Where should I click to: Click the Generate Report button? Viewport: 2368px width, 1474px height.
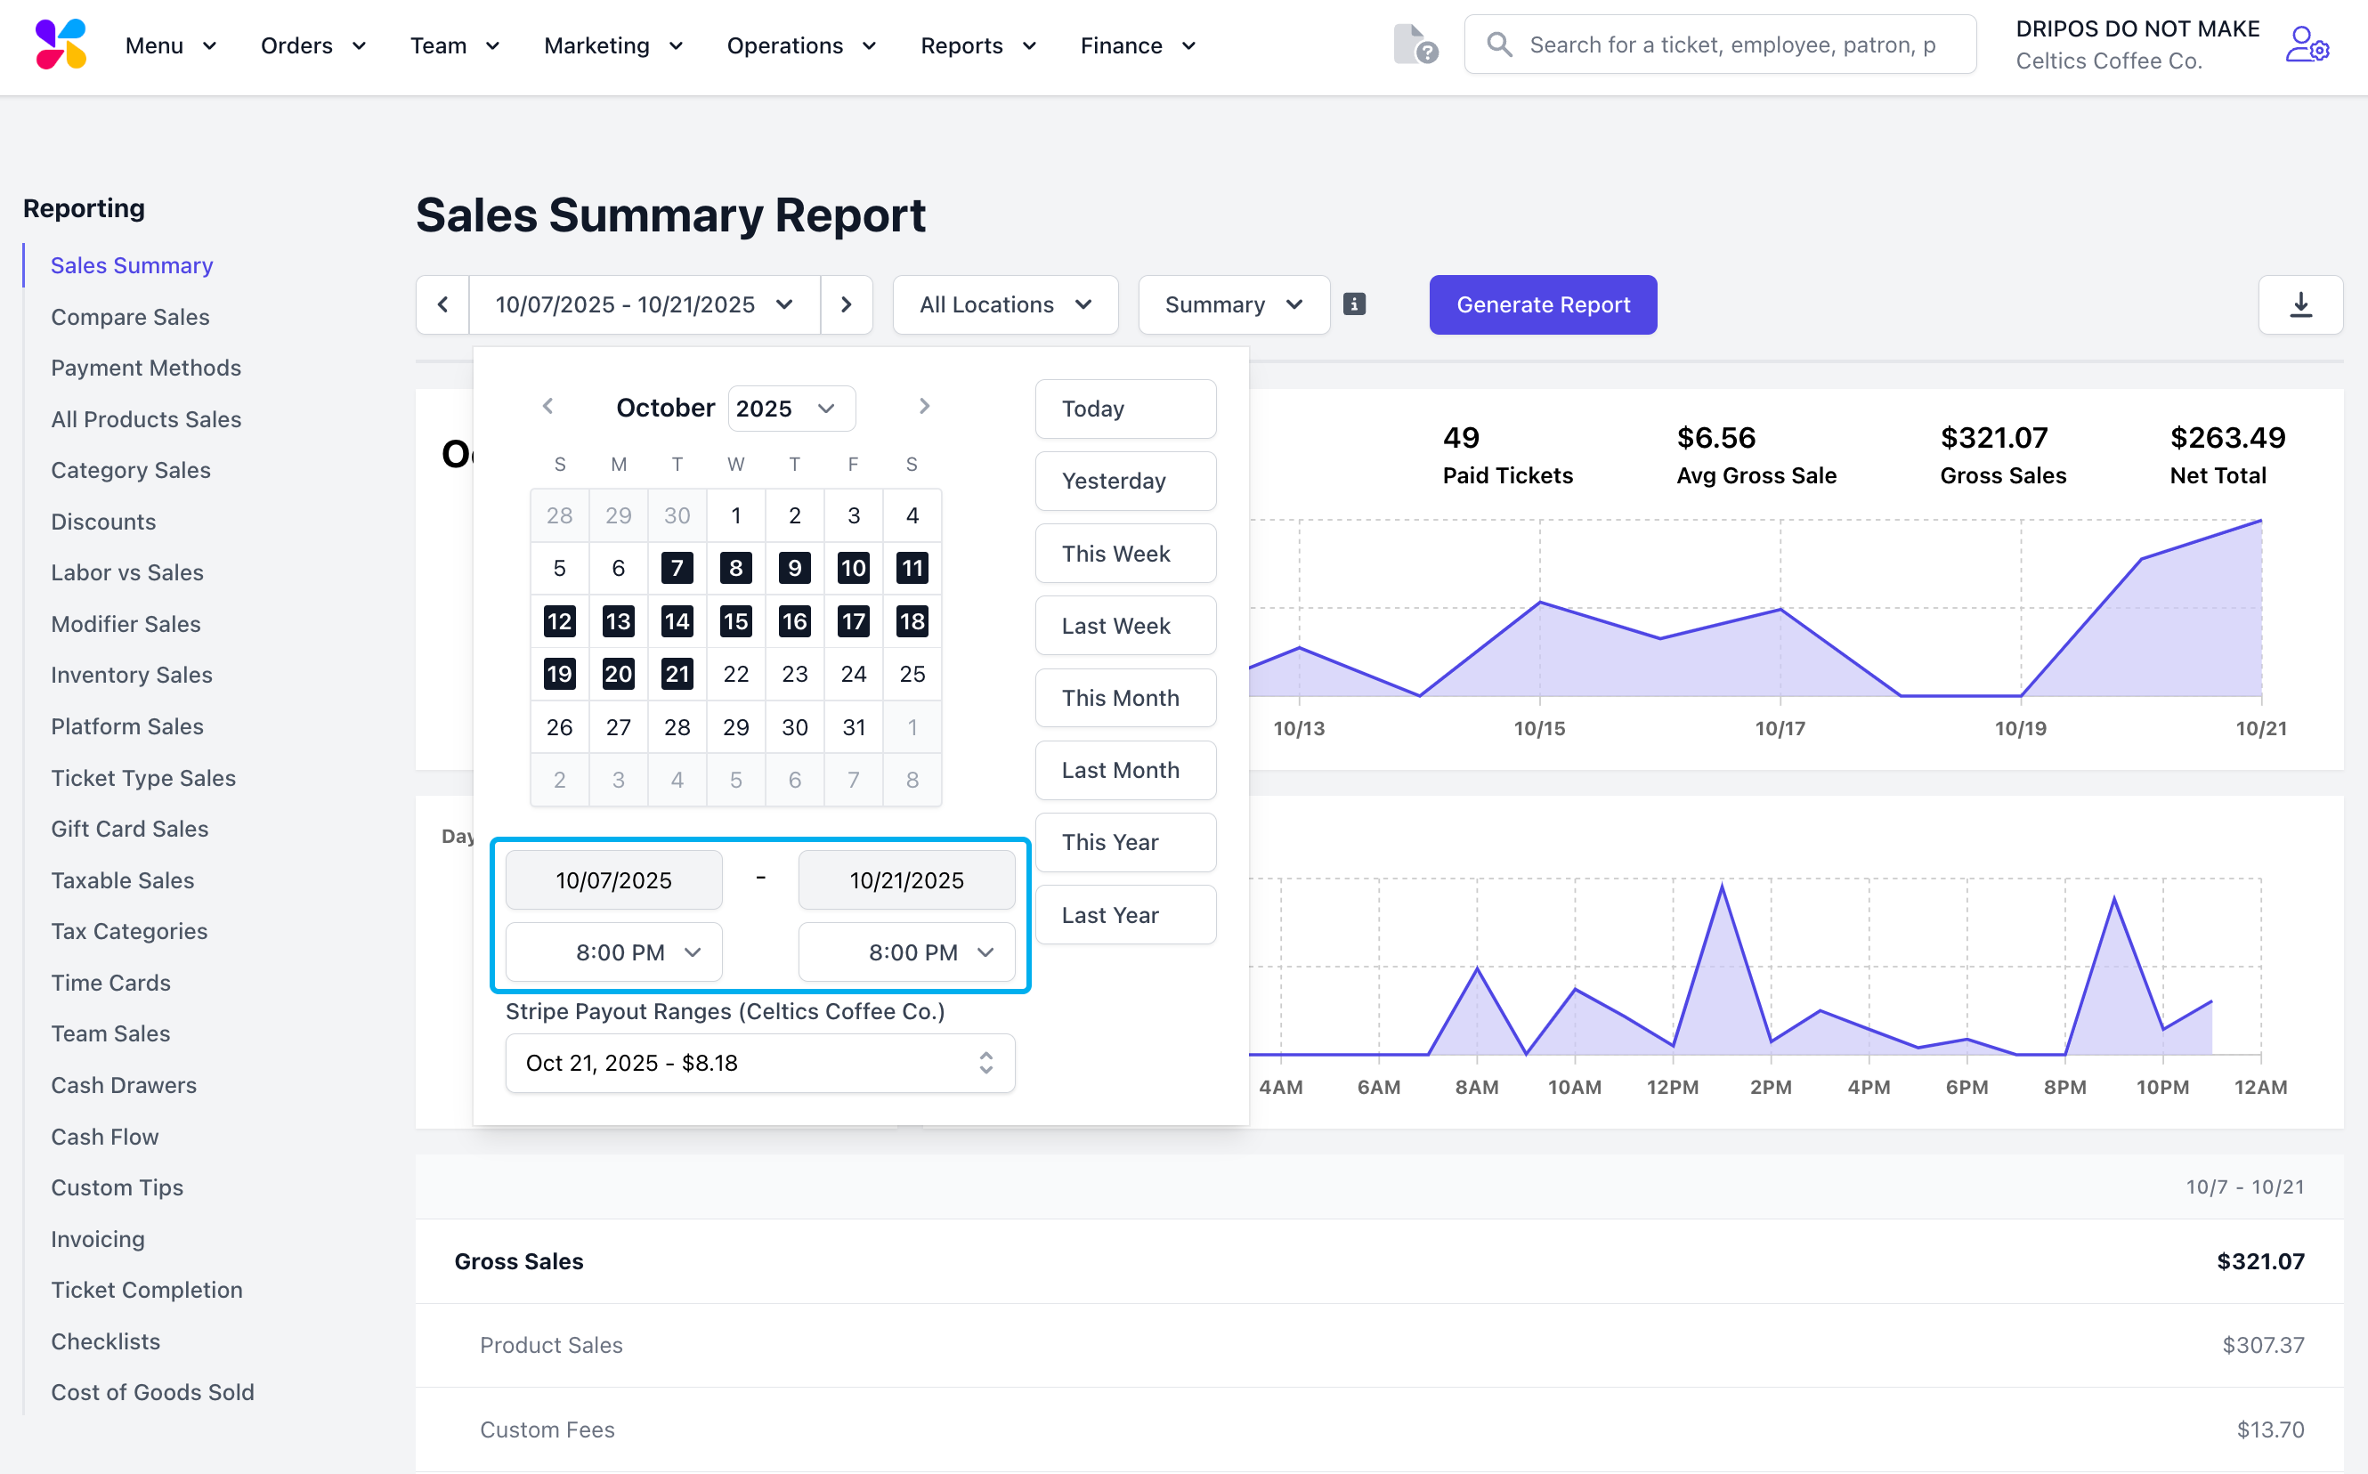click(1542, 305)
